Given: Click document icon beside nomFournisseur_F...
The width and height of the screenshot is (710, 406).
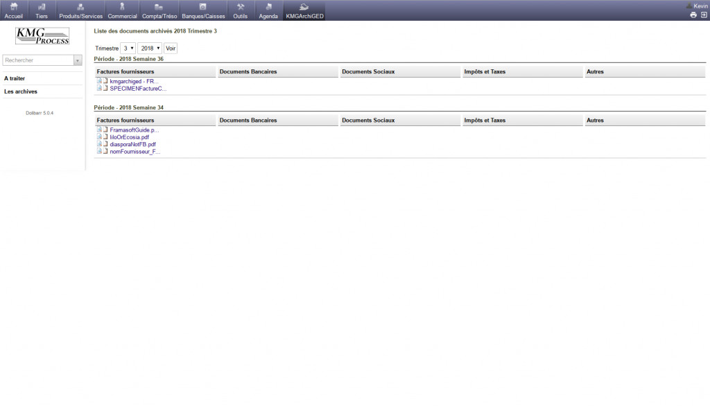Looking at the screenshot, I should pyautogui.click(x=105, y=151).
